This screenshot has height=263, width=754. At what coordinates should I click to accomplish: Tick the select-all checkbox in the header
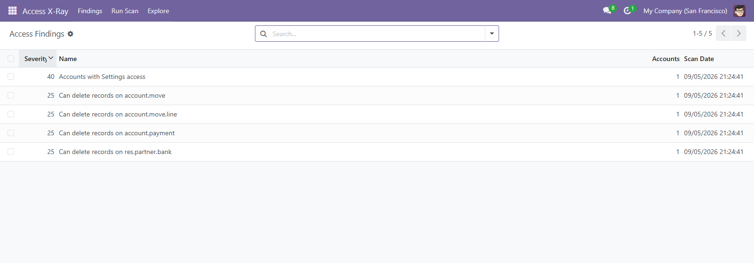11,59
